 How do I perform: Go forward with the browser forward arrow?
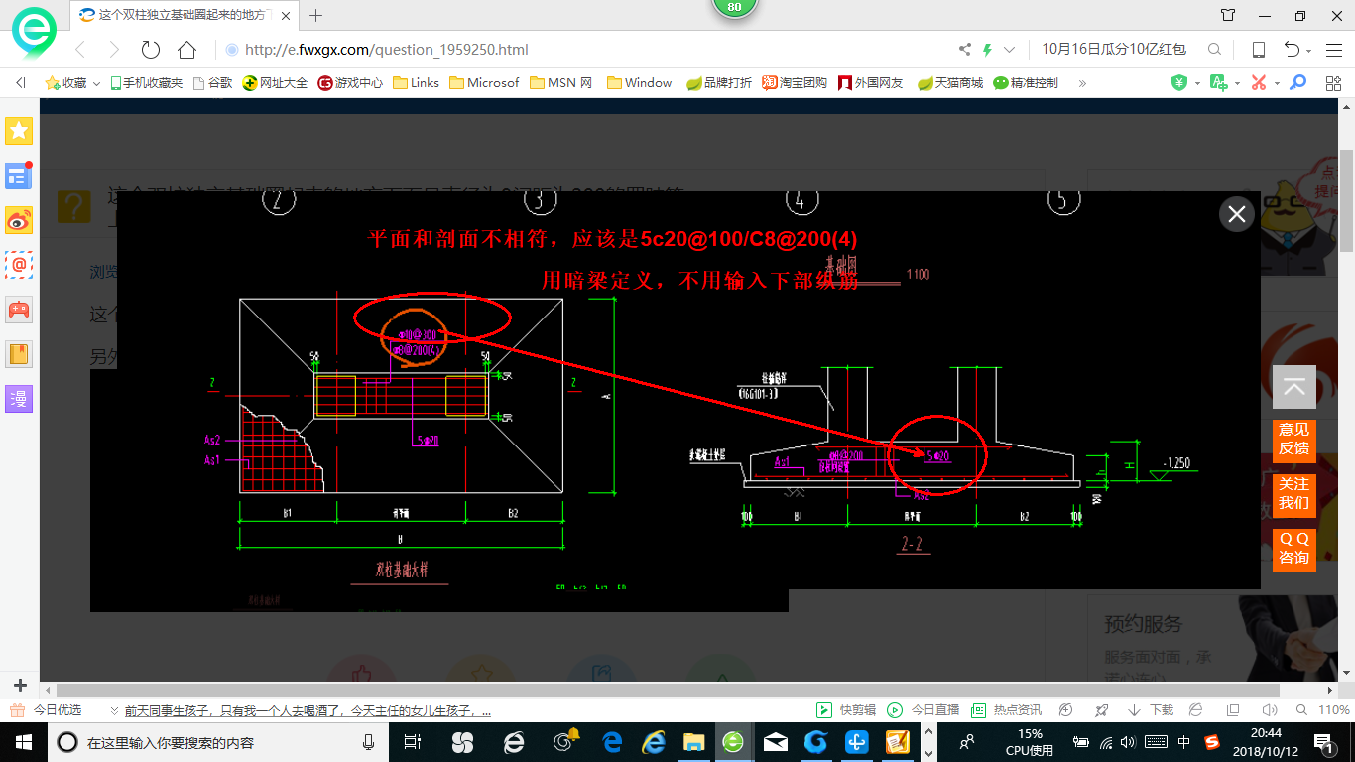[x=114, y=50]
